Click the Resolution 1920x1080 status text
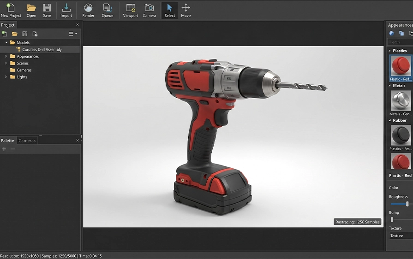The image size is (413, 259). (19, 256)
